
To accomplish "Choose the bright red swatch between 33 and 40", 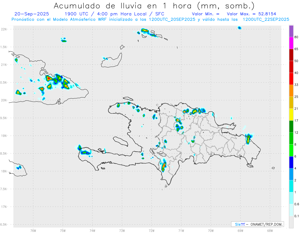I will coord(291,79).
